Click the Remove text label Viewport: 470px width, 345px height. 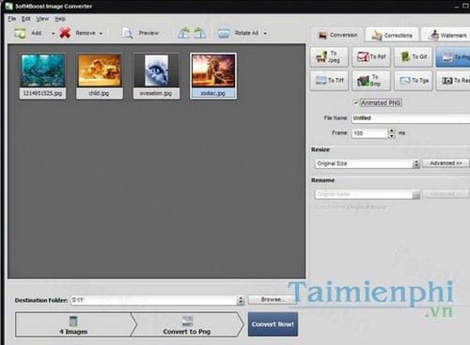pyautogui.click(x=86, y=33)
